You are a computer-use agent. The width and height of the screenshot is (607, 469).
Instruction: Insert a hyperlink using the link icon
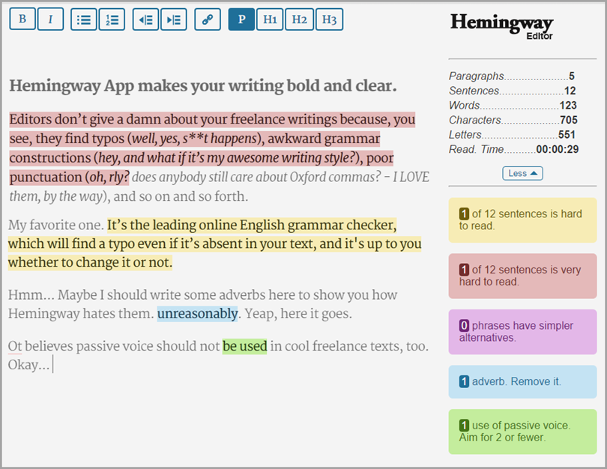click(207, 19)
